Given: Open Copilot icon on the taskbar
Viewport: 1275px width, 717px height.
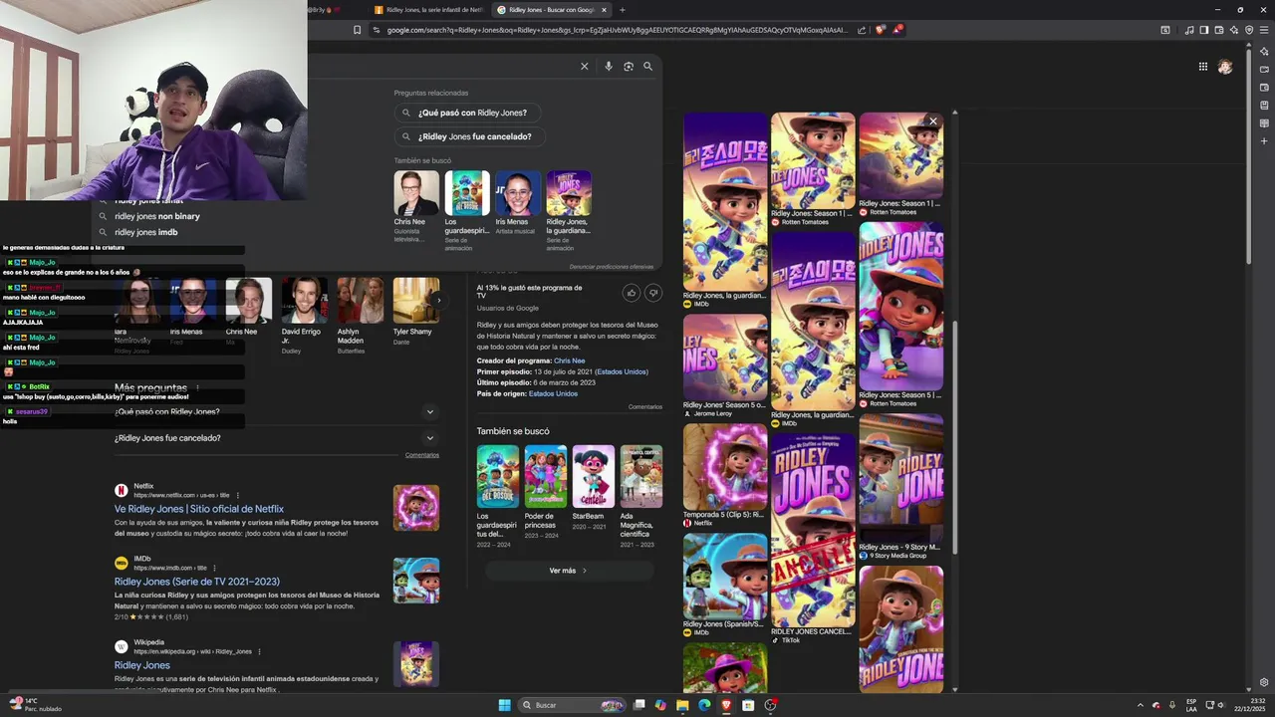Looking at the screenshot, I should coord(660,705).
